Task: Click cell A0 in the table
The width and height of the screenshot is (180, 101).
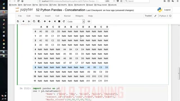Action: [40, 31]
